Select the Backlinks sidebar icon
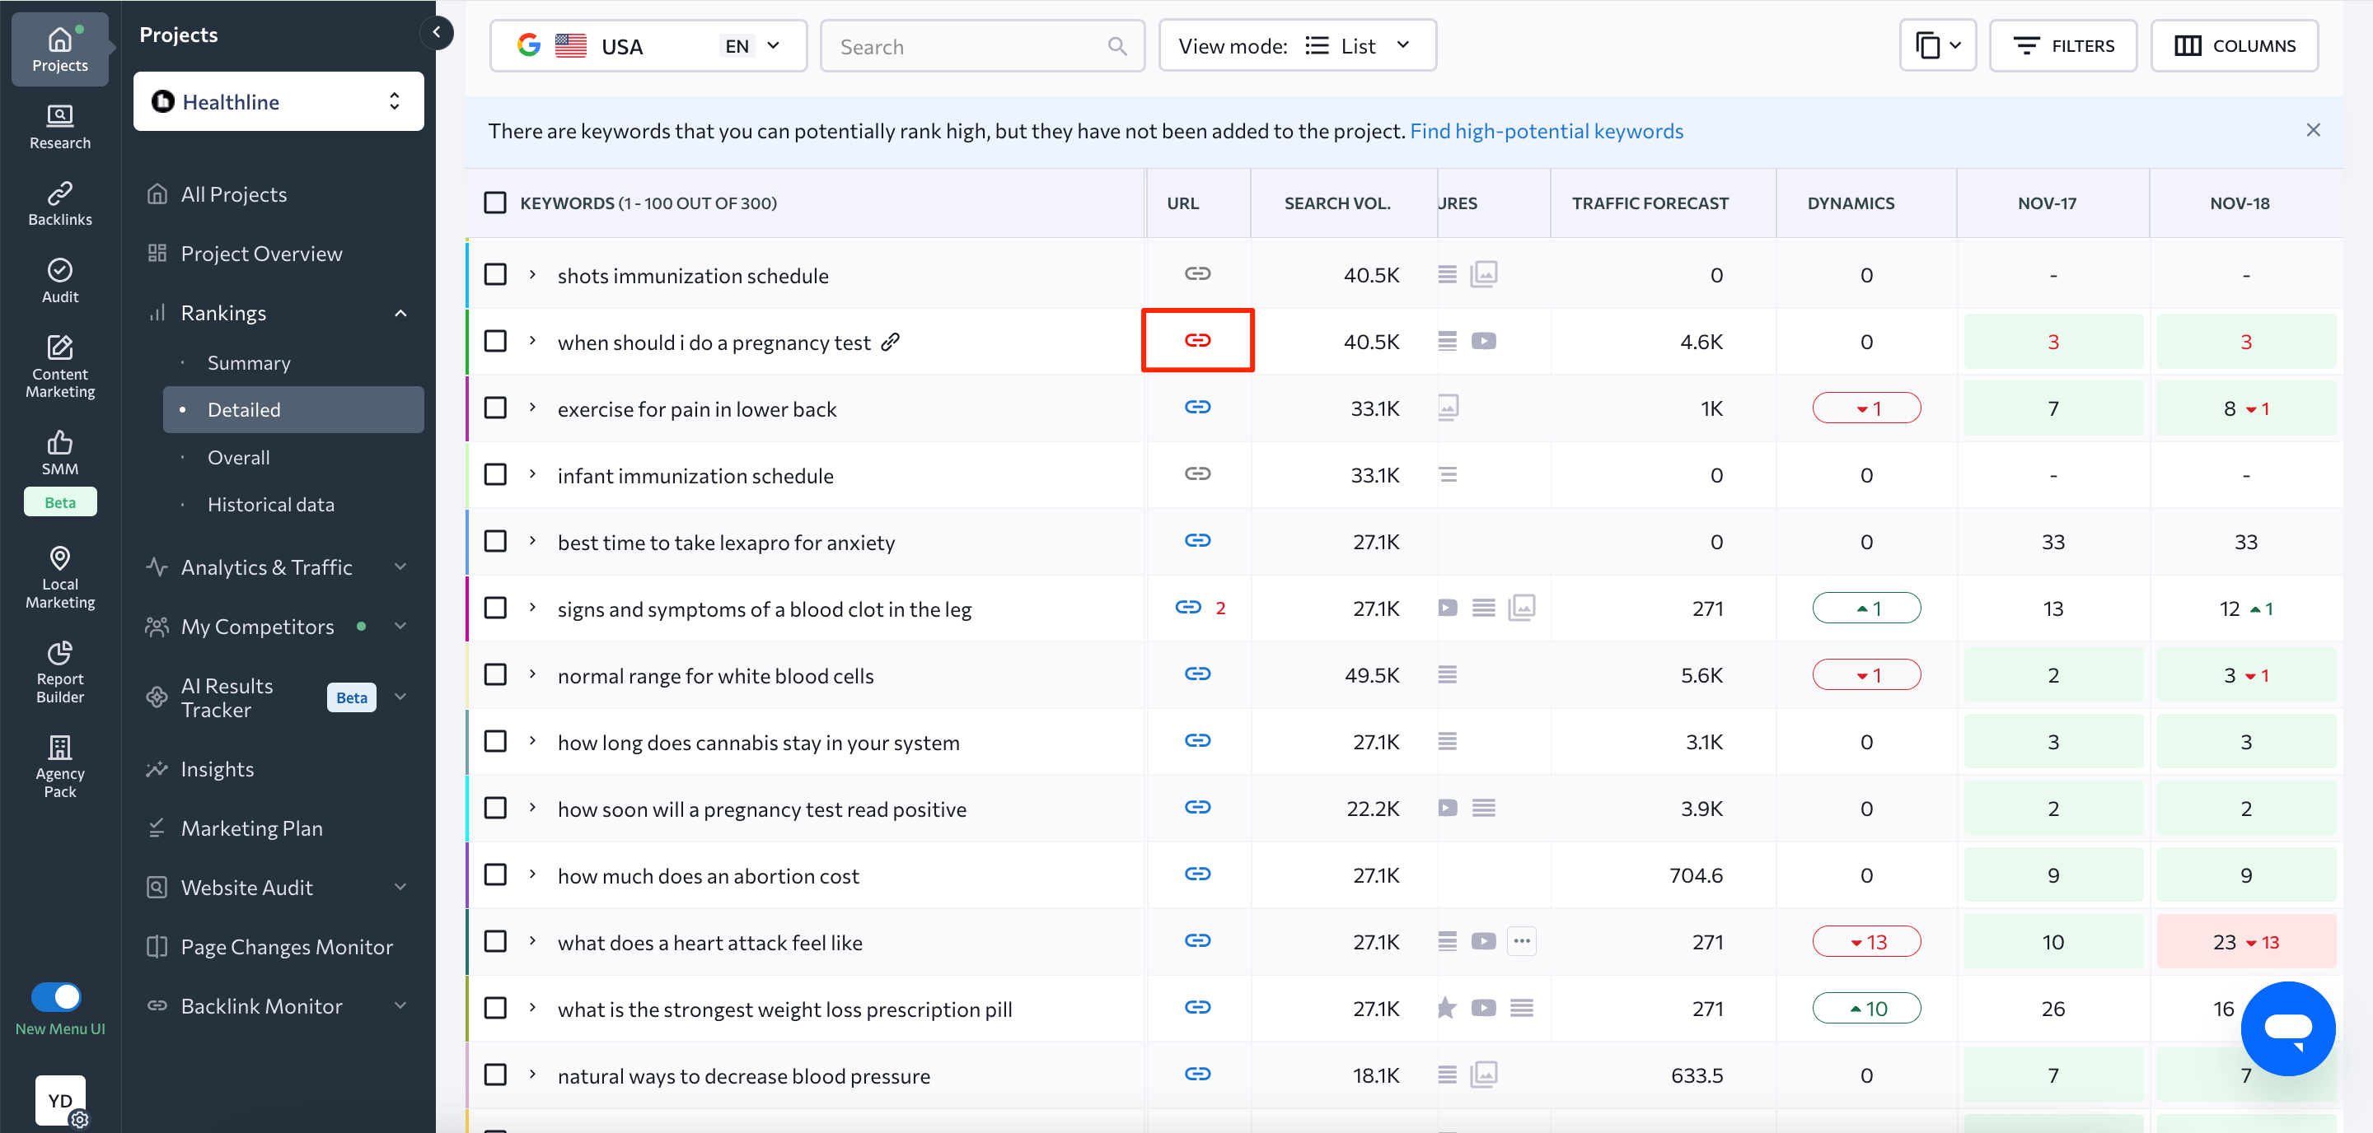Viewport: 2373px width, 1133px height. point(59,203)
